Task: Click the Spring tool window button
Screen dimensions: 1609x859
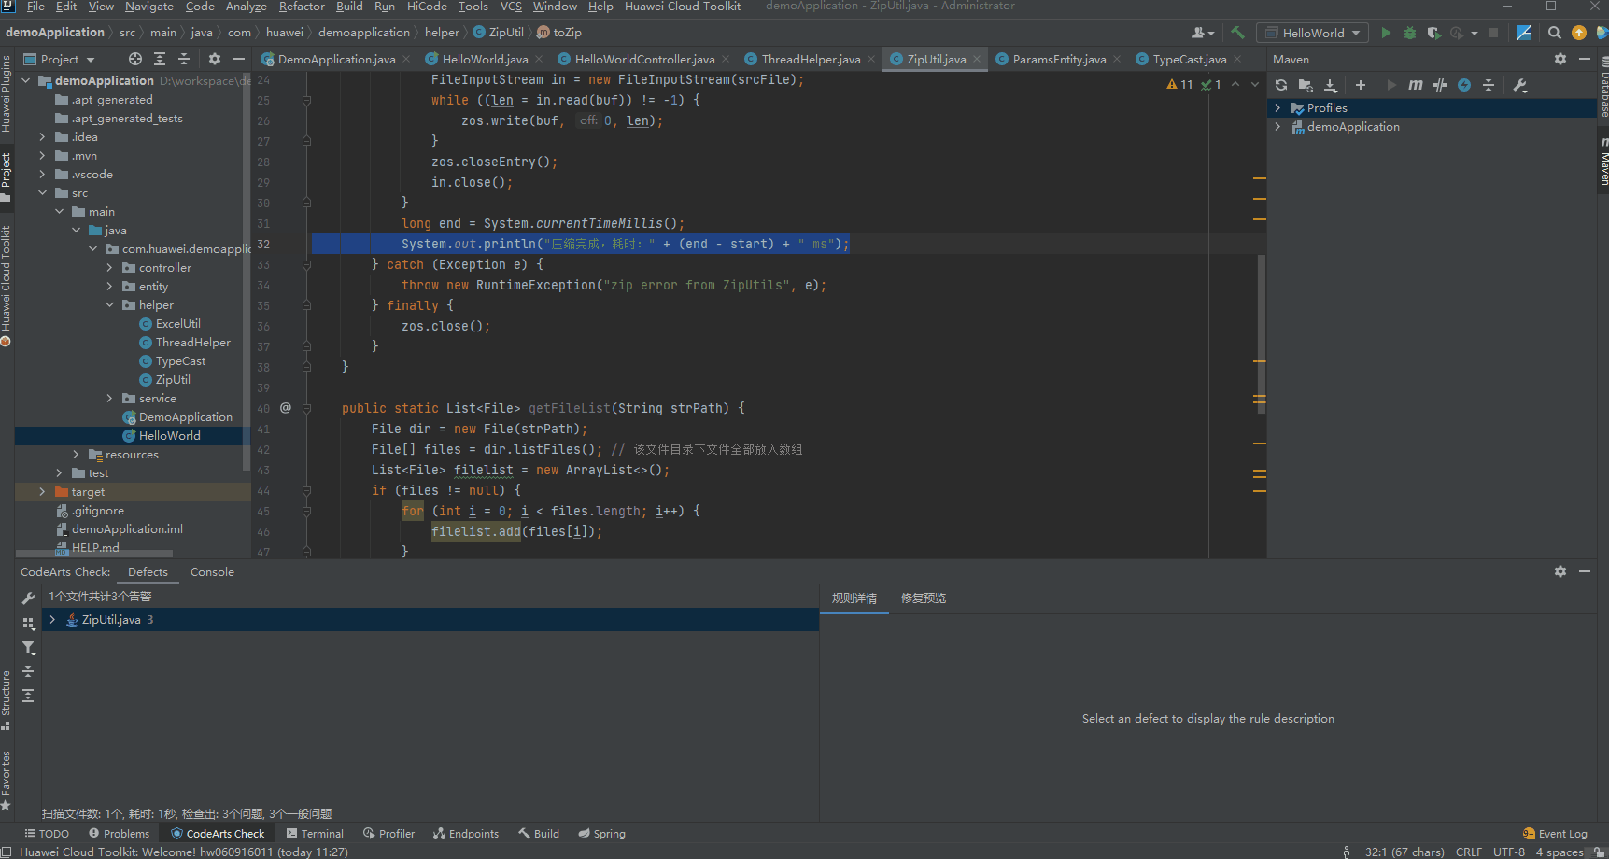Action: pos(601,834)
